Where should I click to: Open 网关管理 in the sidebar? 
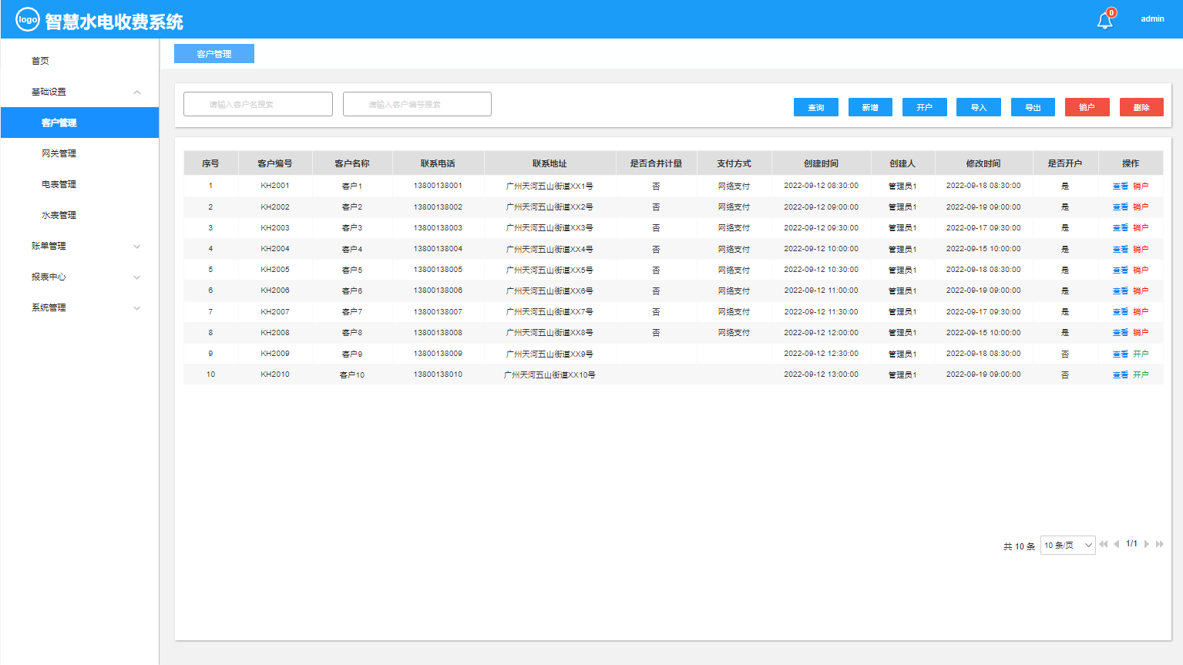click(59, 153)
